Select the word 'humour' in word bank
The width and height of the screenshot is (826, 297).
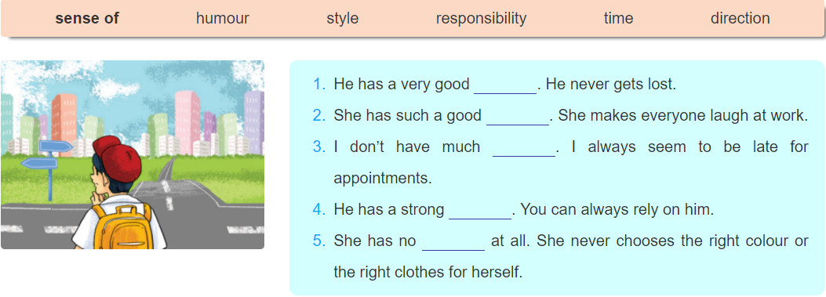pos(222,19)
